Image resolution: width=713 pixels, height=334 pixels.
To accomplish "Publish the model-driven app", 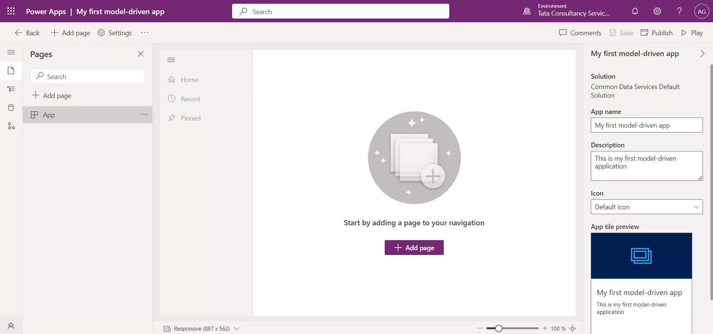I will pos(657,33).
